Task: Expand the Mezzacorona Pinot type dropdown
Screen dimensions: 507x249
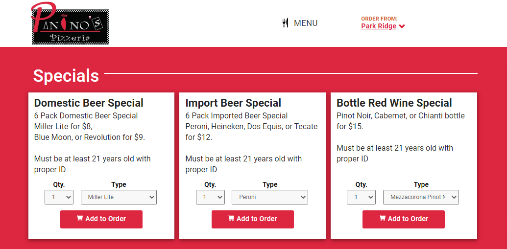Action: (x=421, y=197)
